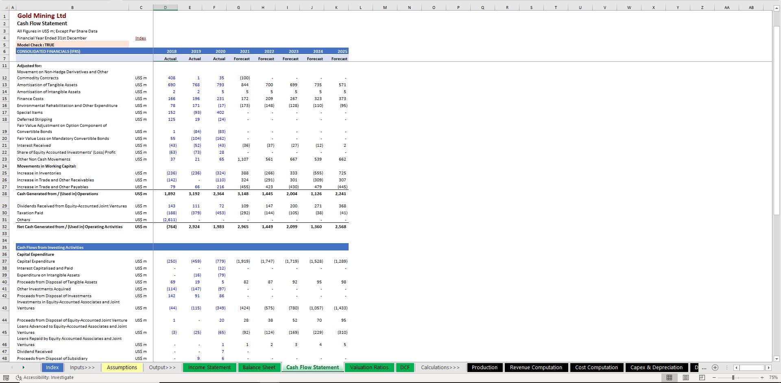This screenshot has width=781, height=383.
Task: Show more sheet tabs via the ellipsis
Action: tap(704, 368)
